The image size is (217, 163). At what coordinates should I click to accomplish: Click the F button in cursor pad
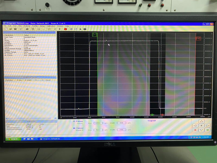[202, 126]
